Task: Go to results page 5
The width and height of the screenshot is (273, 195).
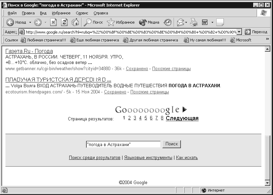Action: 146,118
